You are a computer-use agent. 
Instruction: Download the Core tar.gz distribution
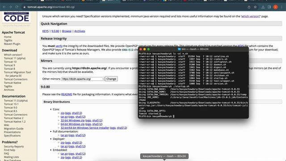[x=64, y=117]
